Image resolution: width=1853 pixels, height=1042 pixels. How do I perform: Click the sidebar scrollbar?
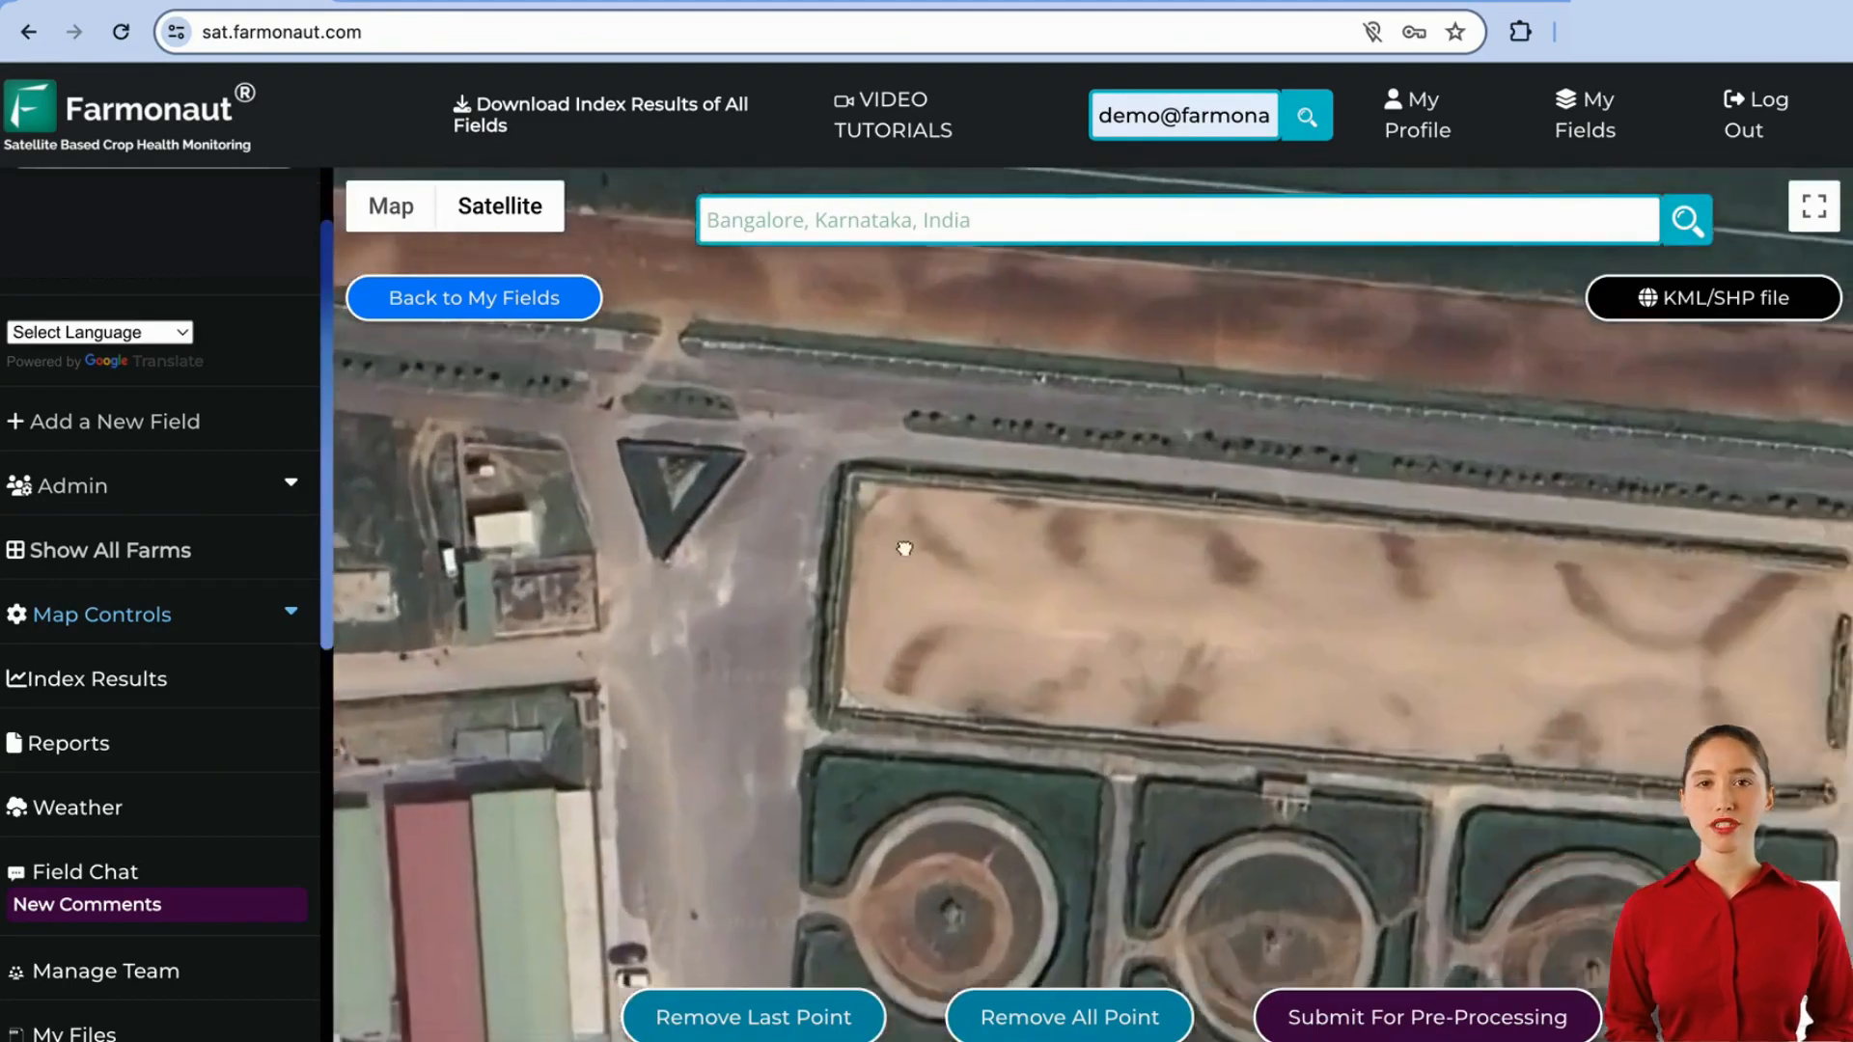pos(326,434)
